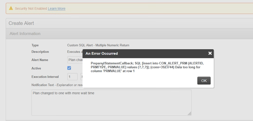Click the yellow security warning triangle icon

tap(11, 8)
